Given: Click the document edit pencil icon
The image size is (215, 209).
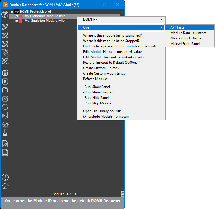Looking at the screenshot, I should (5, 144).
